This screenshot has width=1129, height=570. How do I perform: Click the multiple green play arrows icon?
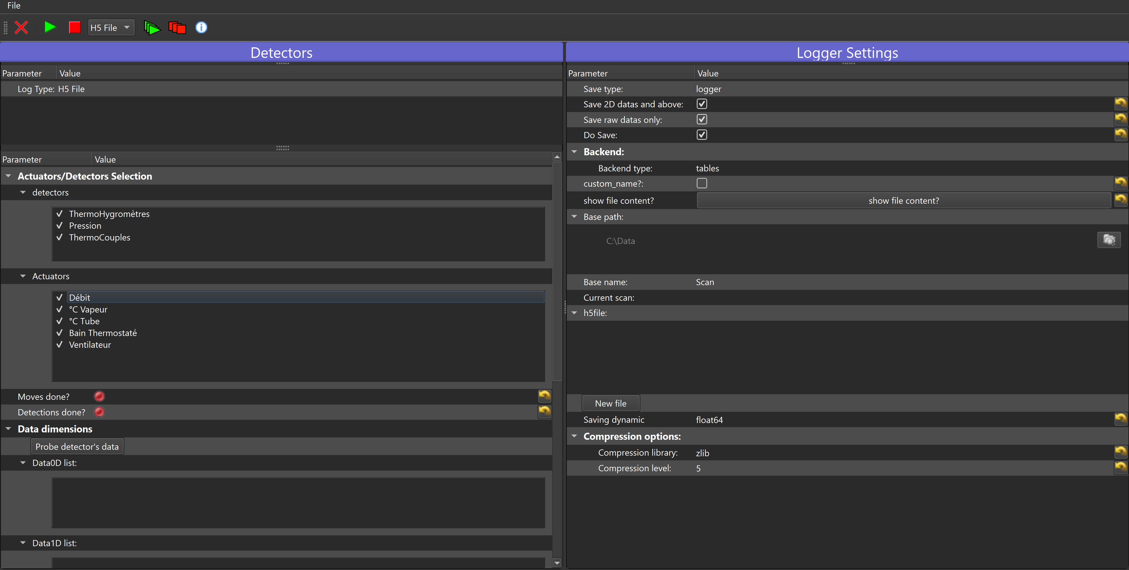click(152, 28)
